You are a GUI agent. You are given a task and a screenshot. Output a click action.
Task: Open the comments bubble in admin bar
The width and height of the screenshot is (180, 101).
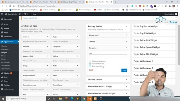click(26, 14)
